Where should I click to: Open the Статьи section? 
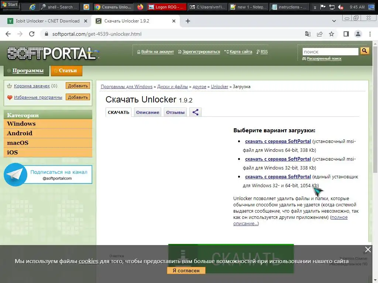[x=66, y=70]
